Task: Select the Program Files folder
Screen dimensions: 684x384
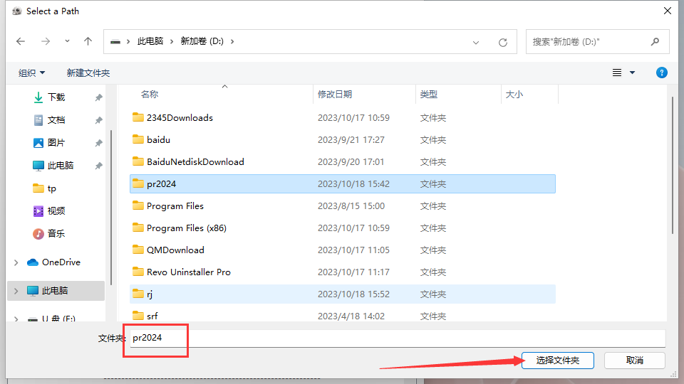Action: pos(343,206)
